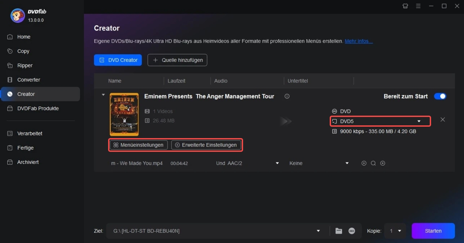The height and width of the screenshot is (243, 464).
Task: Select the Creator module in sidebar
Action: (x=40, y=94)
